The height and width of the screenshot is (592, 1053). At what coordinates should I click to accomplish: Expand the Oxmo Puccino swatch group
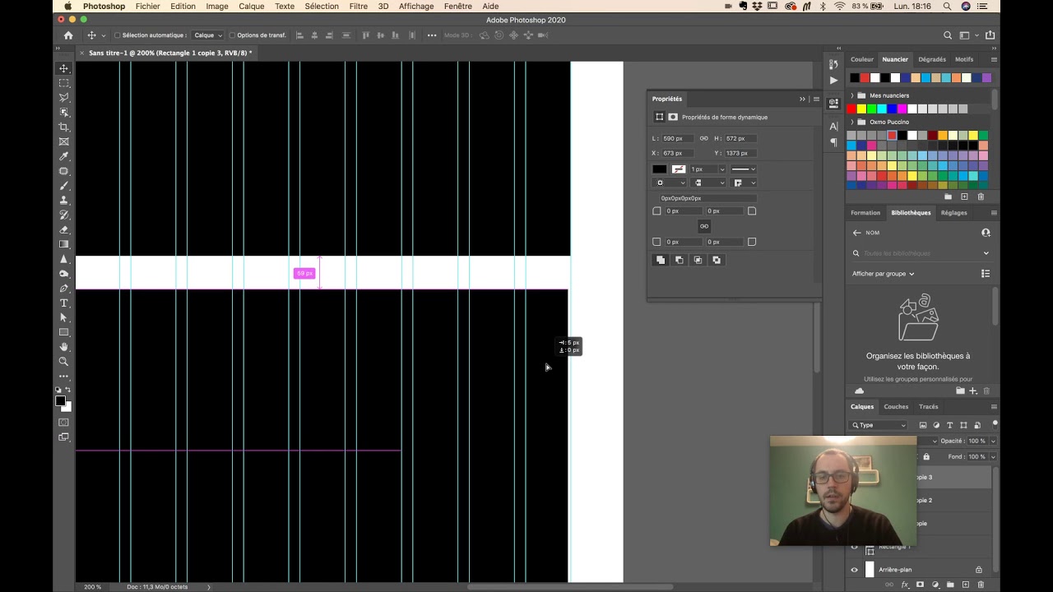852,122
